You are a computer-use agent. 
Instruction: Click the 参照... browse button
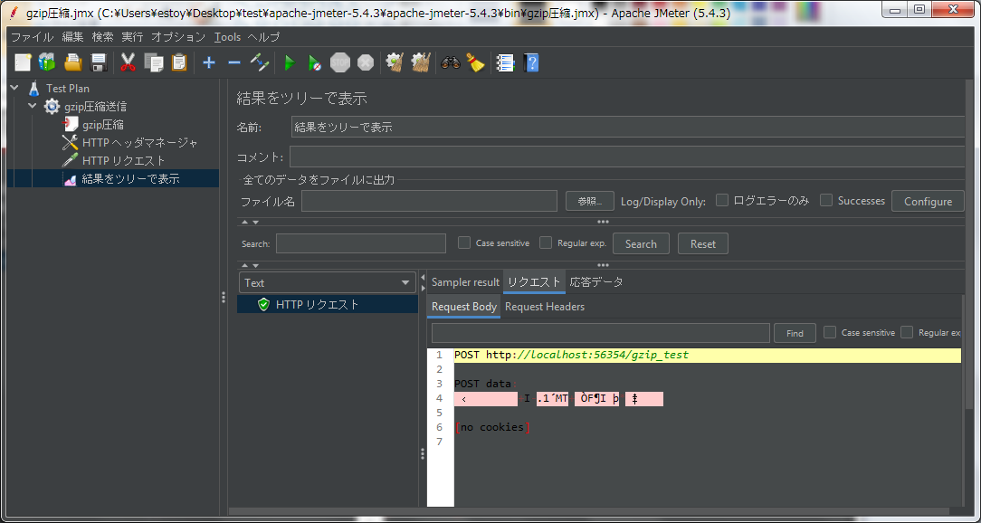(x=590, y=201)
